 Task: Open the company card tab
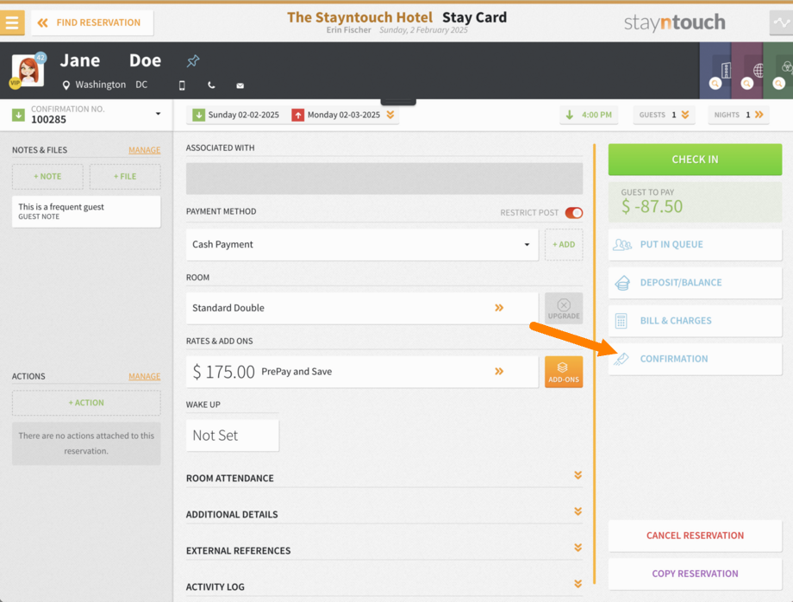715,71
